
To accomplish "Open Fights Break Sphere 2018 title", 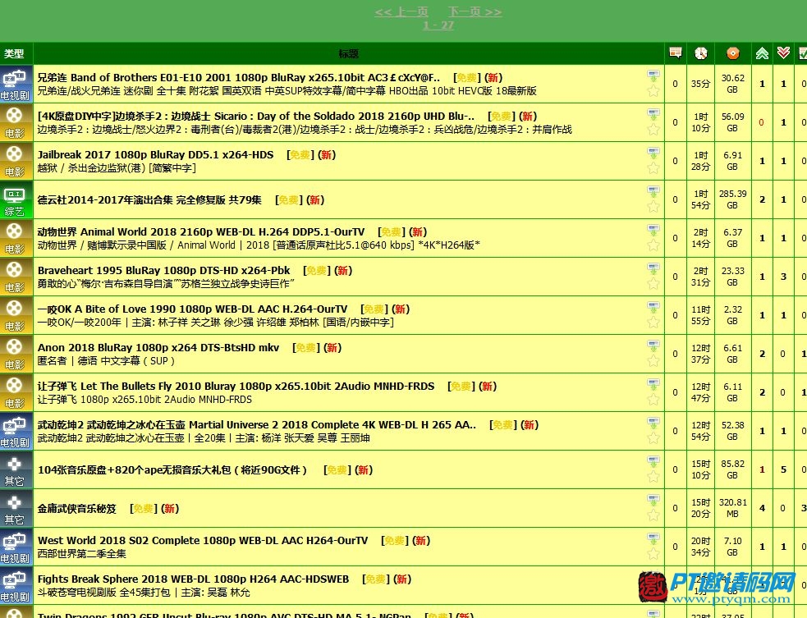I will [x=194, y=579].
